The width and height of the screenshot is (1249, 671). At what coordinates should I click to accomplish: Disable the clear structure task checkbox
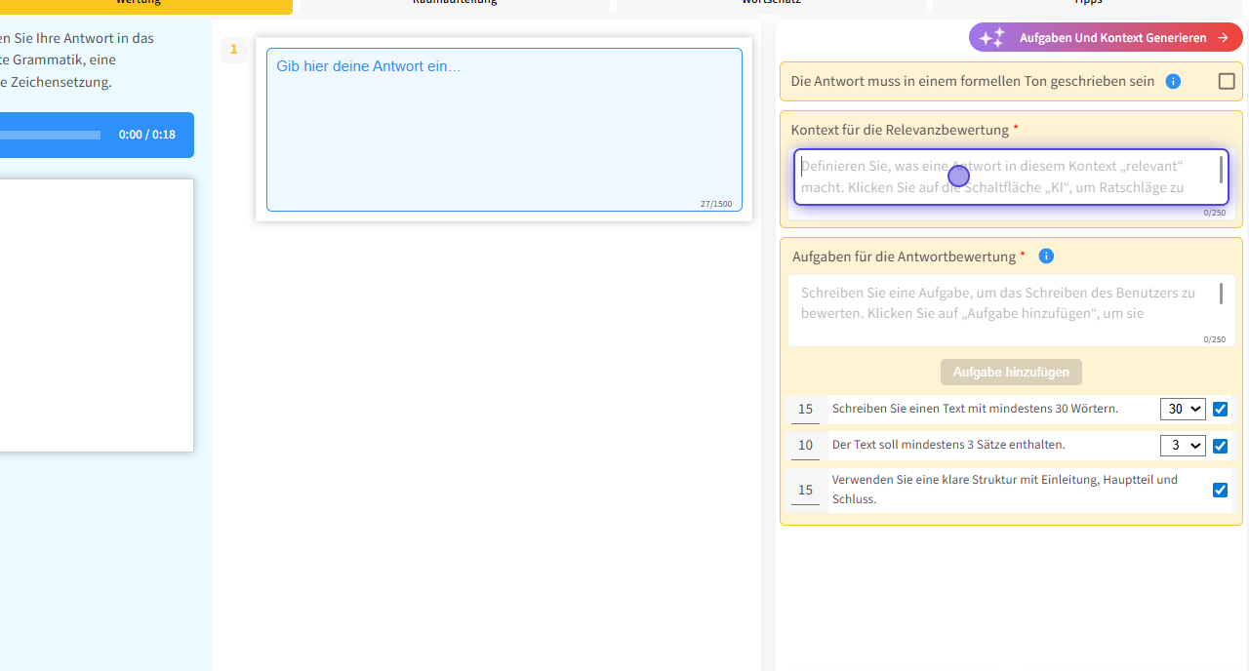pos(1220,490)
